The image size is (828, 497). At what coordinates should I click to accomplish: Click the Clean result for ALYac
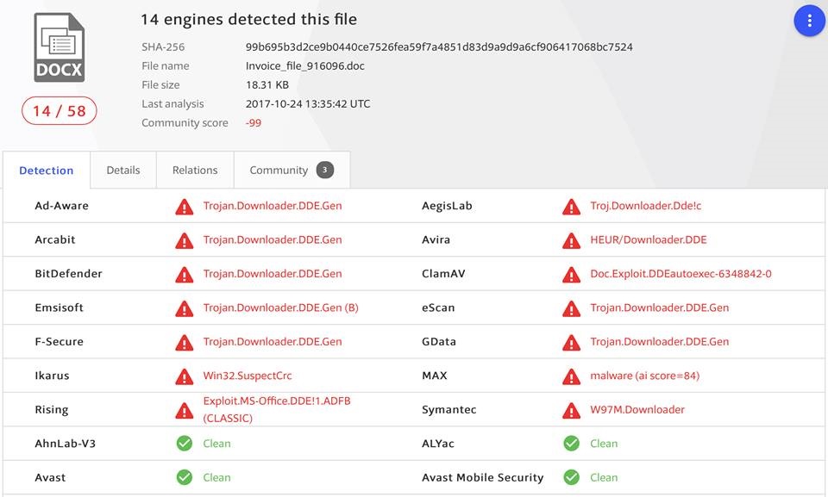[604, 444]
